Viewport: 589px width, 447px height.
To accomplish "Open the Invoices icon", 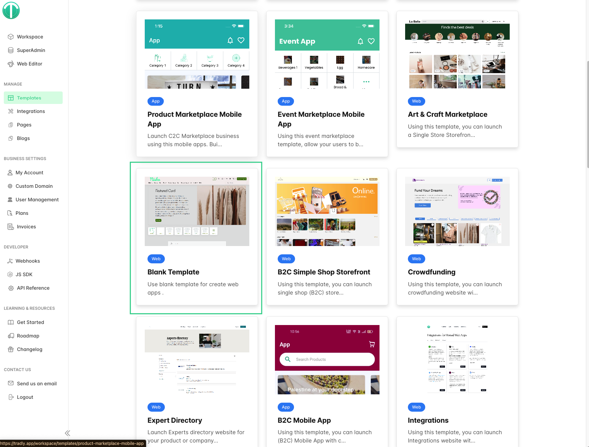I will tap(11, 227).
